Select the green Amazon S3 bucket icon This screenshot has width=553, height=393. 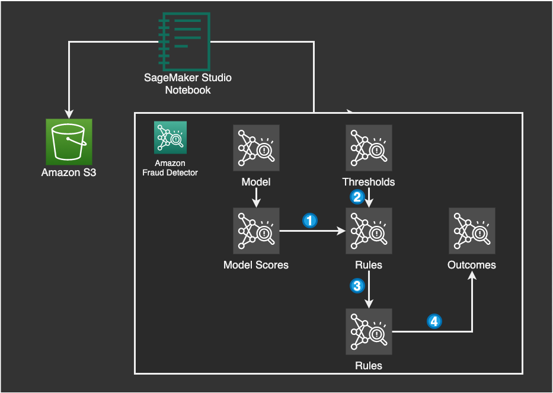pos(69,142)
